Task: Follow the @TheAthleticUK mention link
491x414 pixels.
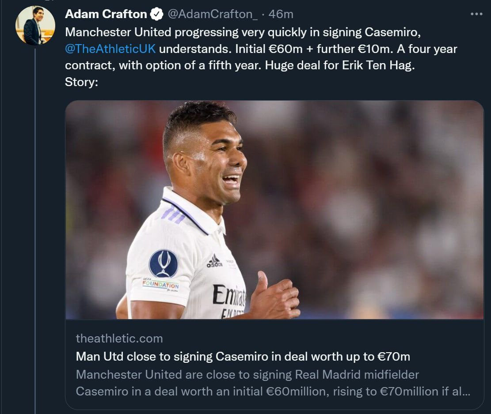Action: pyautogui.click(x=110, y=49)
